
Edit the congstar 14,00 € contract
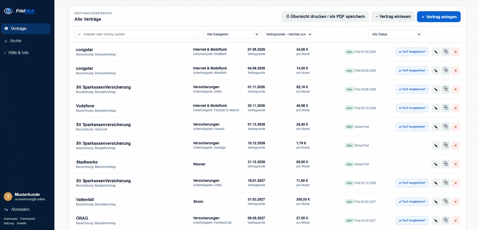tap(436, 71)
